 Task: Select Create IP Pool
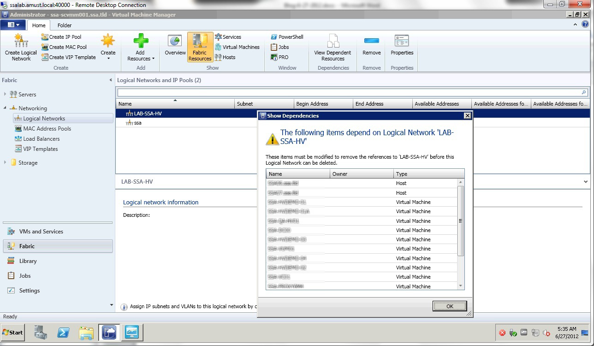[61, 37]
